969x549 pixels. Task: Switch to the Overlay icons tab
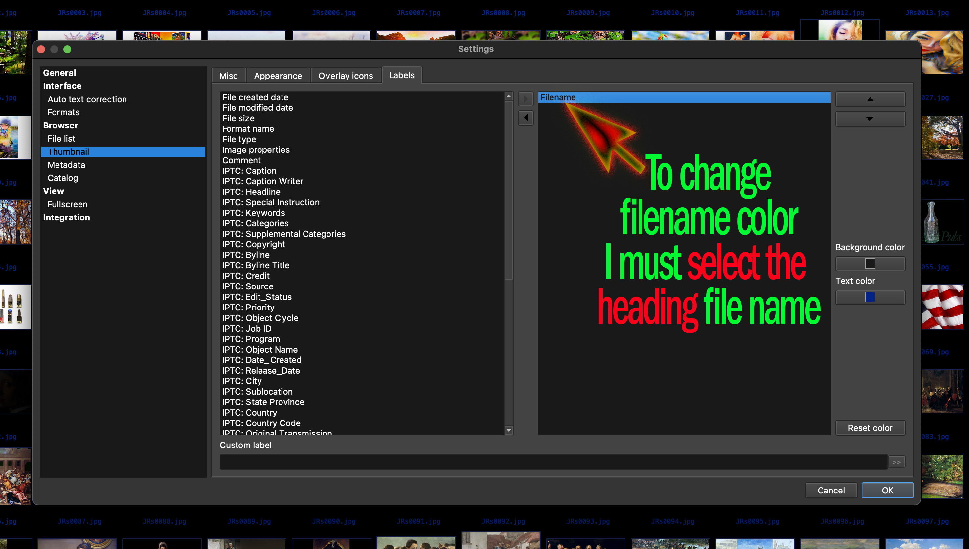(x=345, y=76)
